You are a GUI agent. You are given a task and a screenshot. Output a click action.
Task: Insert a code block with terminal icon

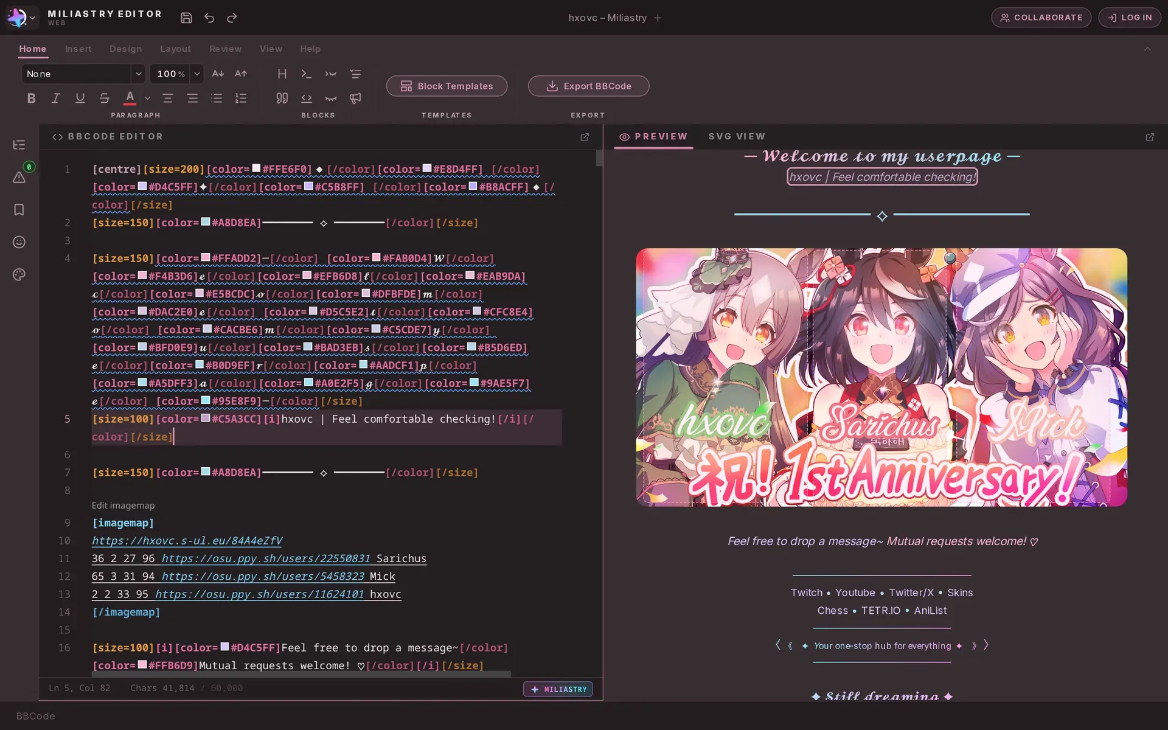306,74
